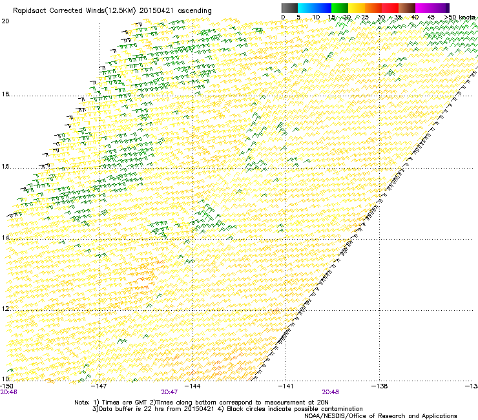This screenshot has height=420, width=478.
Task: Click the note 'Black circles indicate possible contamination'
Action: 295,409
